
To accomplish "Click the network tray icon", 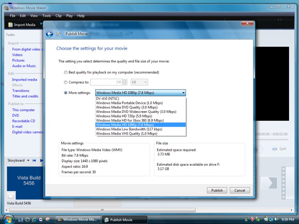I will click(x=271, y=219).
